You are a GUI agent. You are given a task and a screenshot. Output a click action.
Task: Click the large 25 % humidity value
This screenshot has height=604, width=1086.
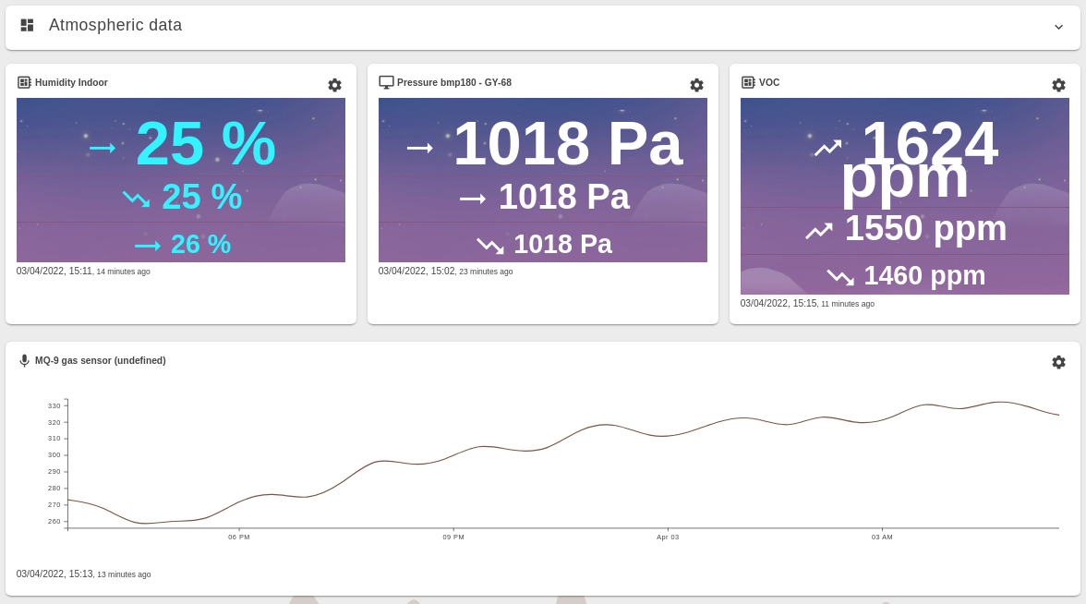[x=206, y=144]
